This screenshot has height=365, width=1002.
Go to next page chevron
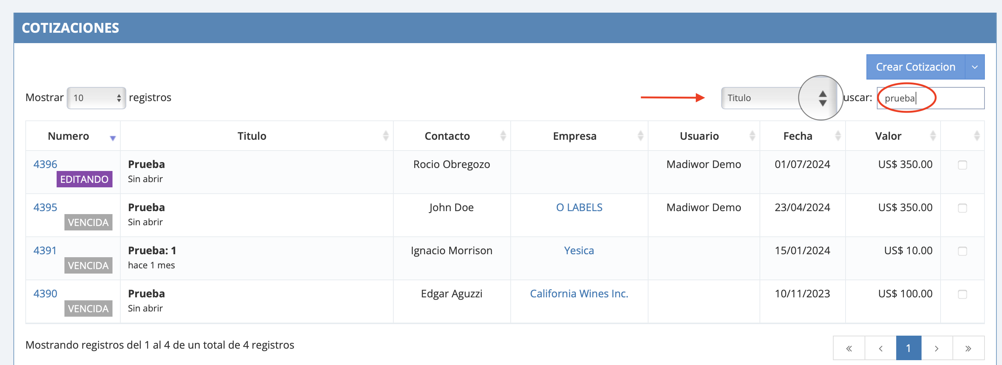click(x=937, y=348)
